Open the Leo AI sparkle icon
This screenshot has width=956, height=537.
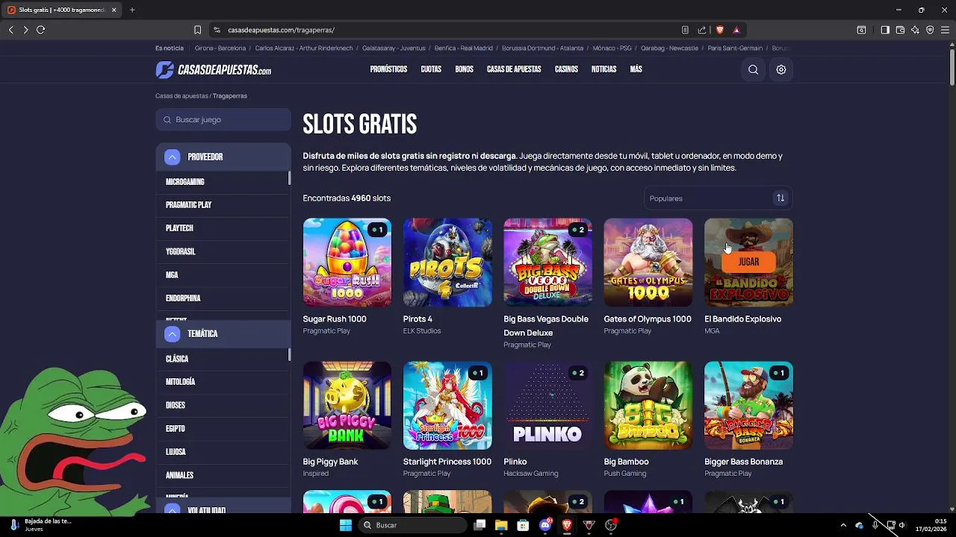point(915,30)
